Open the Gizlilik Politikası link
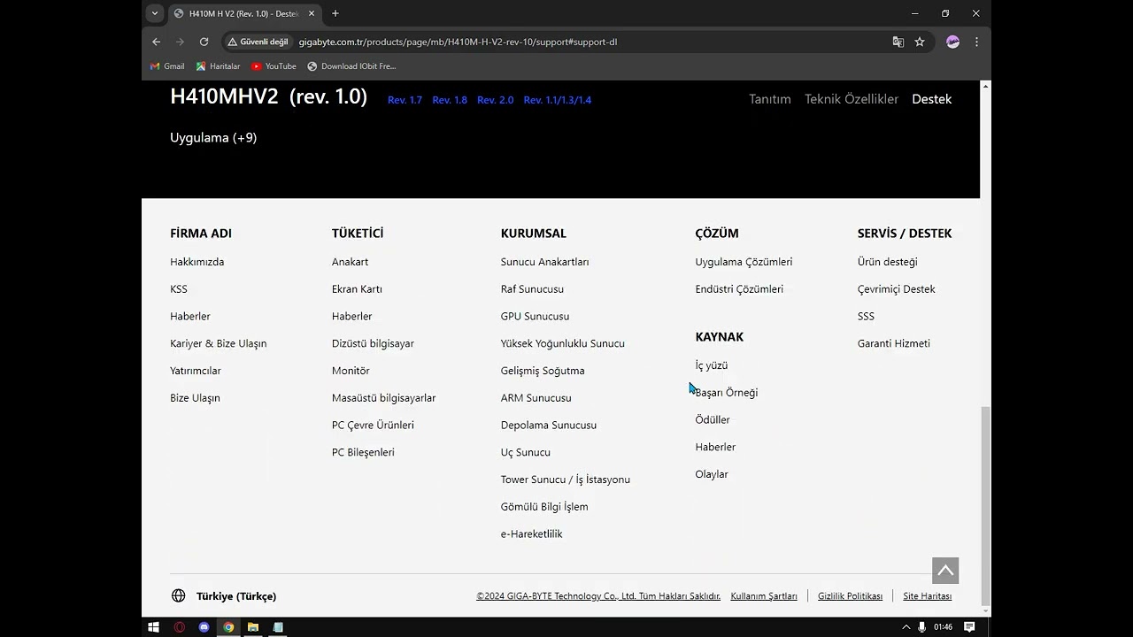 [x=851, y=596]
